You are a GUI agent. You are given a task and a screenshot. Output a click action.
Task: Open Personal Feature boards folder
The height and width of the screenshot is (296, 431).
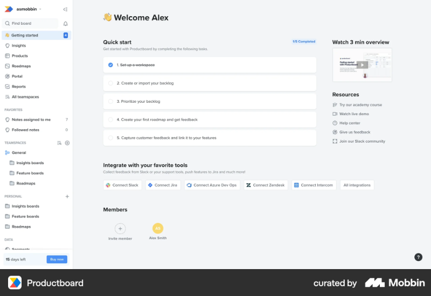click(x=25, y=216)
